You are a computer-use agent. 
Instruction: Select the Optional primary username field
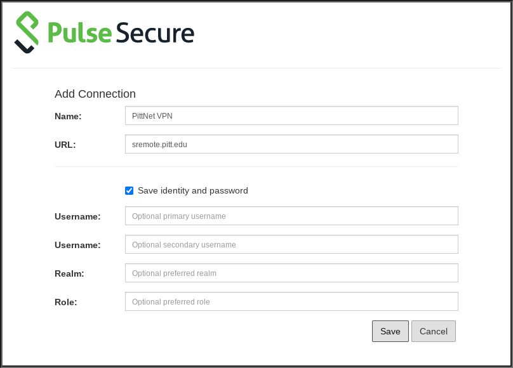point(291,216)
